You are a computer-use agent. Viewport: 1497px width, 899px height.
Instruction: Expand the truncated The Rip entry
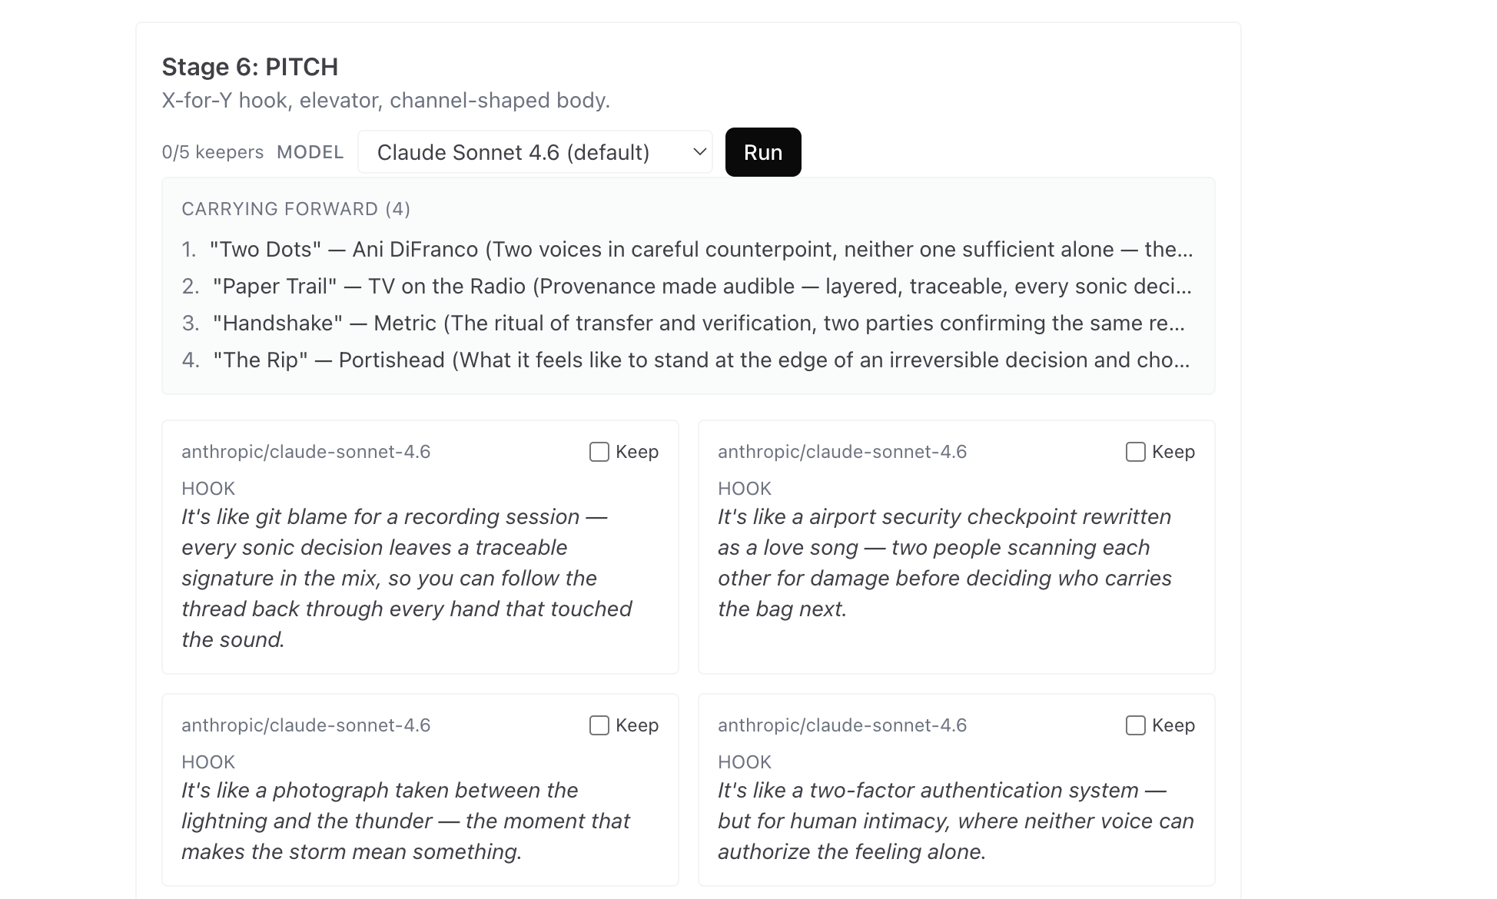click(701, 359)
